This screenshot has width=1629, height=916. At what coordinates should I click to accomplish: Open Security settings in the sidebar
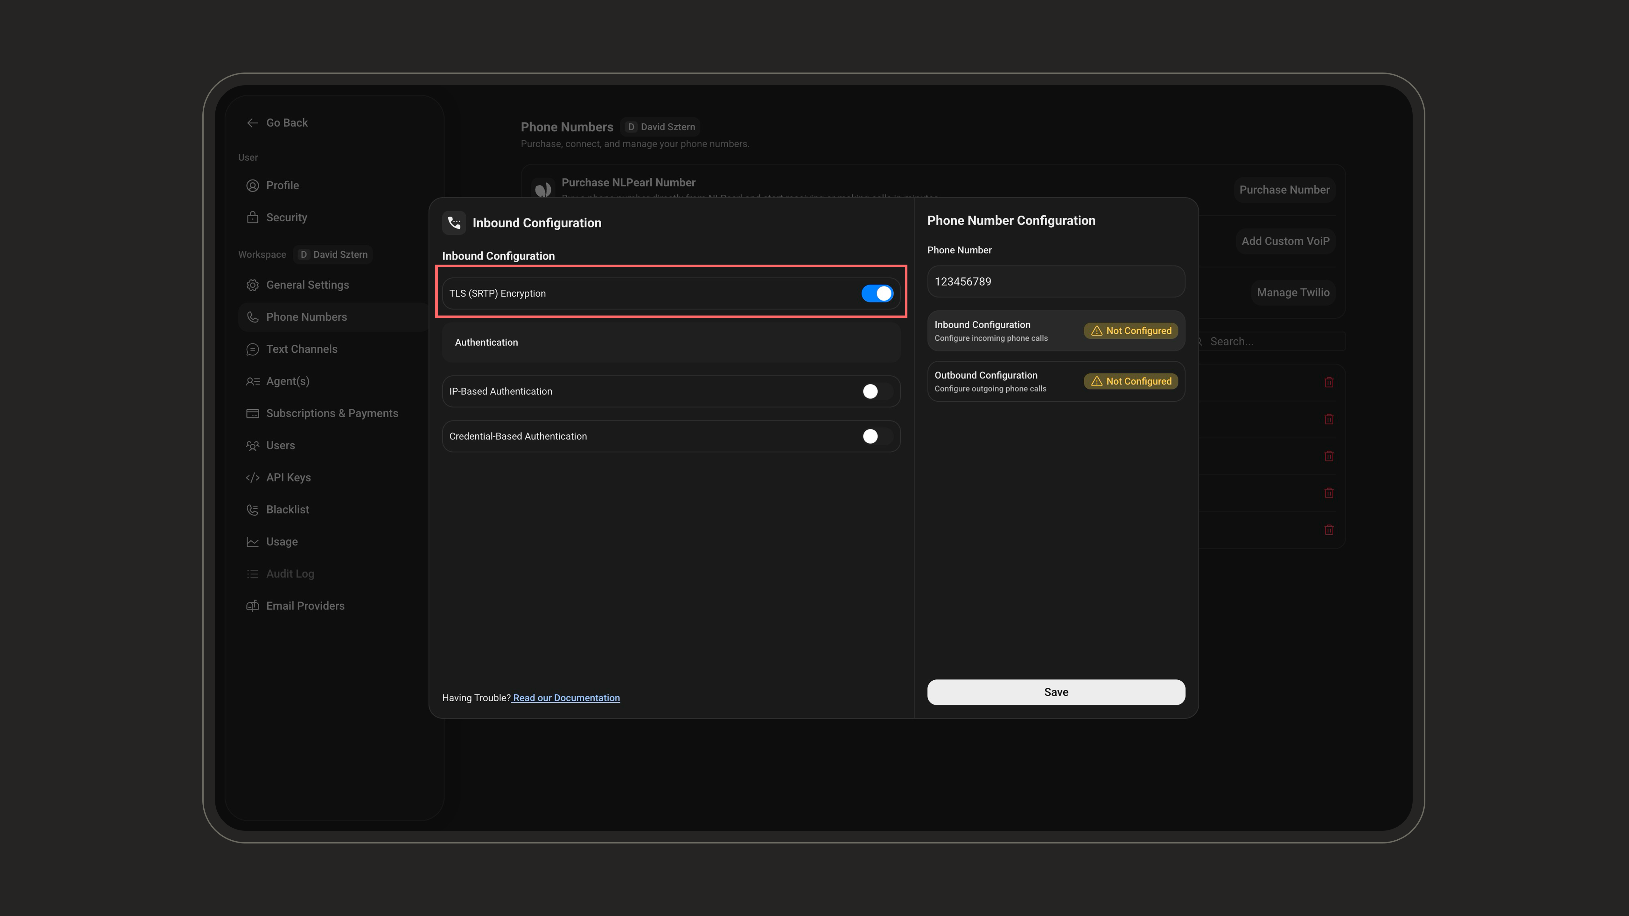click(x=334, y=218)
